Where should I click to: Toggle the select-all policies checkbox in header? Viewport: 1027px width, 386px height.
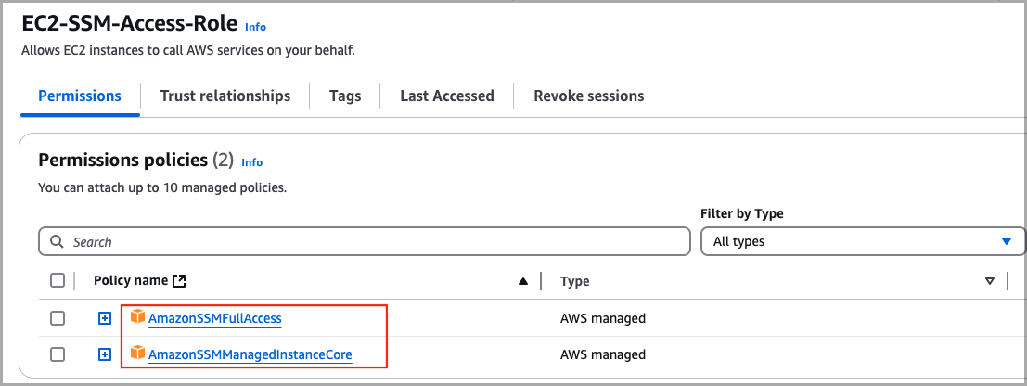(x=58, y=280)
